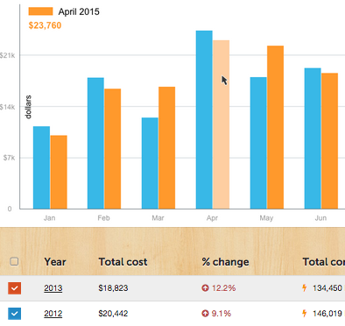
Task: Click the Jun axis label
Action: tap(320, 218)
